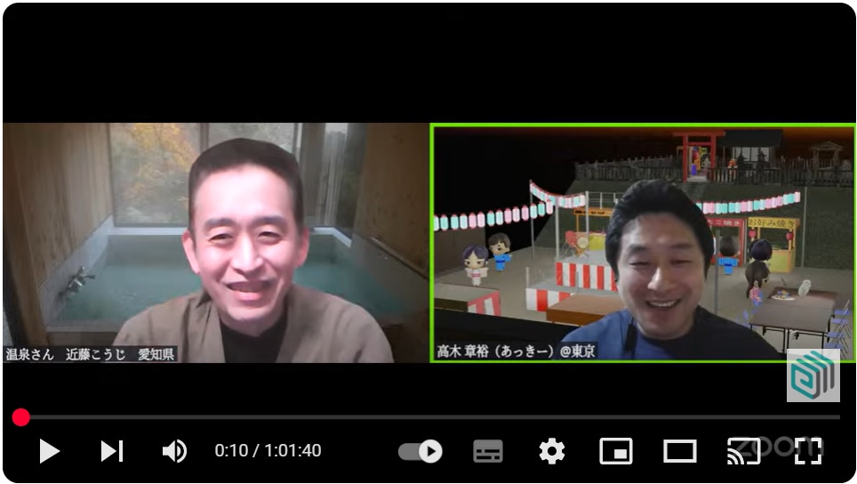
Task: Click the 近藤こうじ name label
Action: (91, 354)
